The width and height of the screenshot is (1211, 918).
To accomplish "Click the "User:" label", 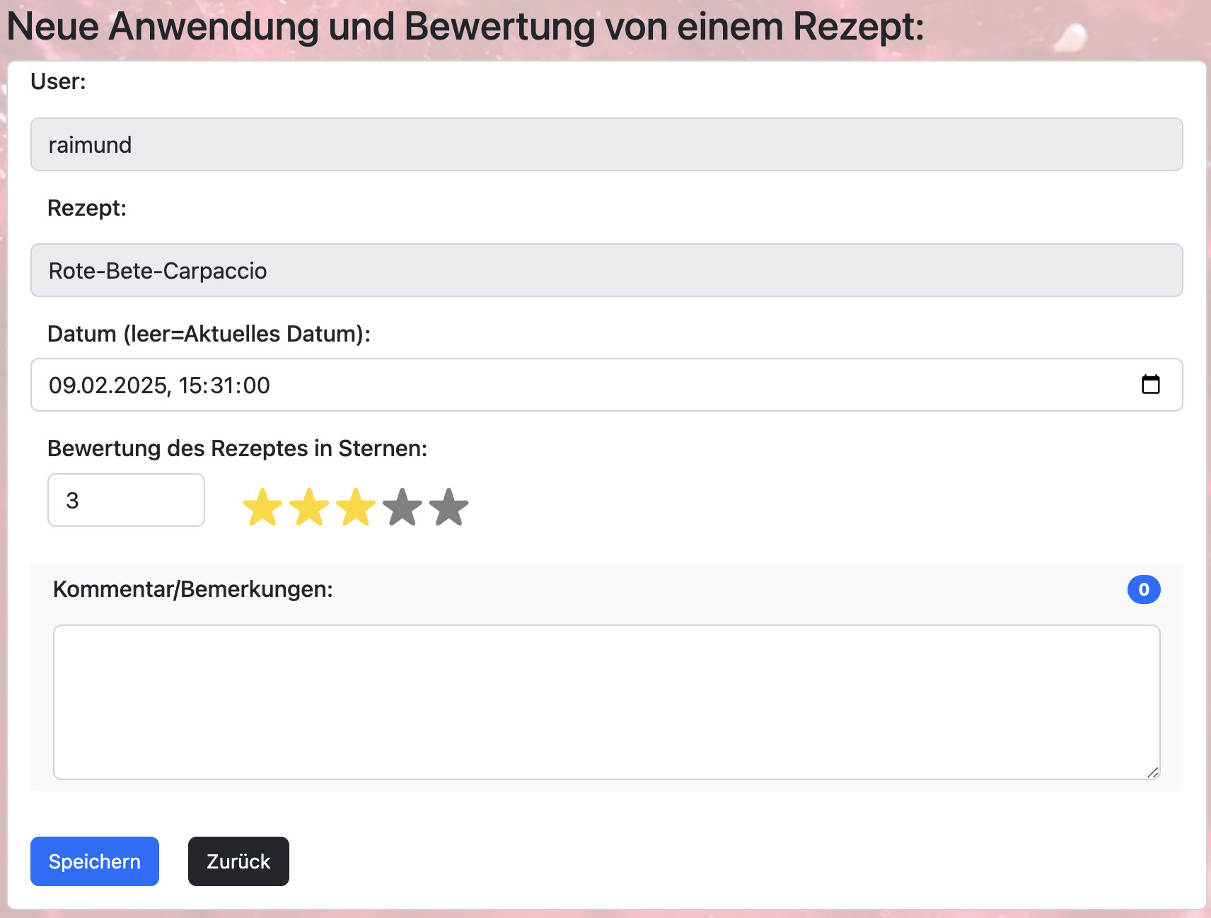I will click(58, 81).
